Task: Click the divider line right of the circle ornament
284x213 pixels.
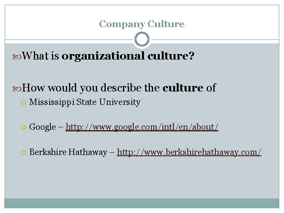Action: coord(215,39)
